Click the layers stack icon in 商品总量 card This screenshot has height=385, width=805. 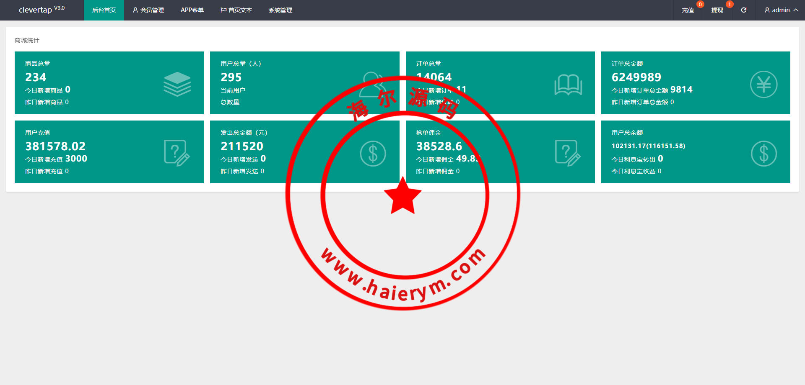(x=177, y=84)
